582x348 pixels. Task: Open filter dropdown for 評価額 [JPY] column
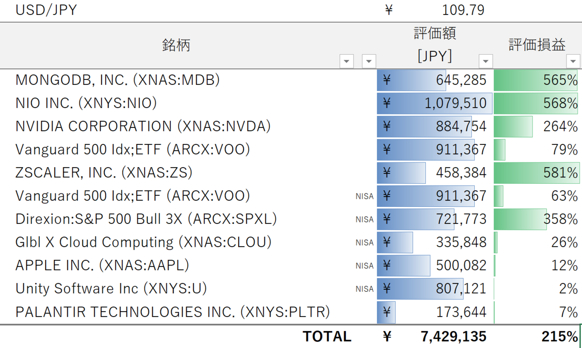point(485,62)
